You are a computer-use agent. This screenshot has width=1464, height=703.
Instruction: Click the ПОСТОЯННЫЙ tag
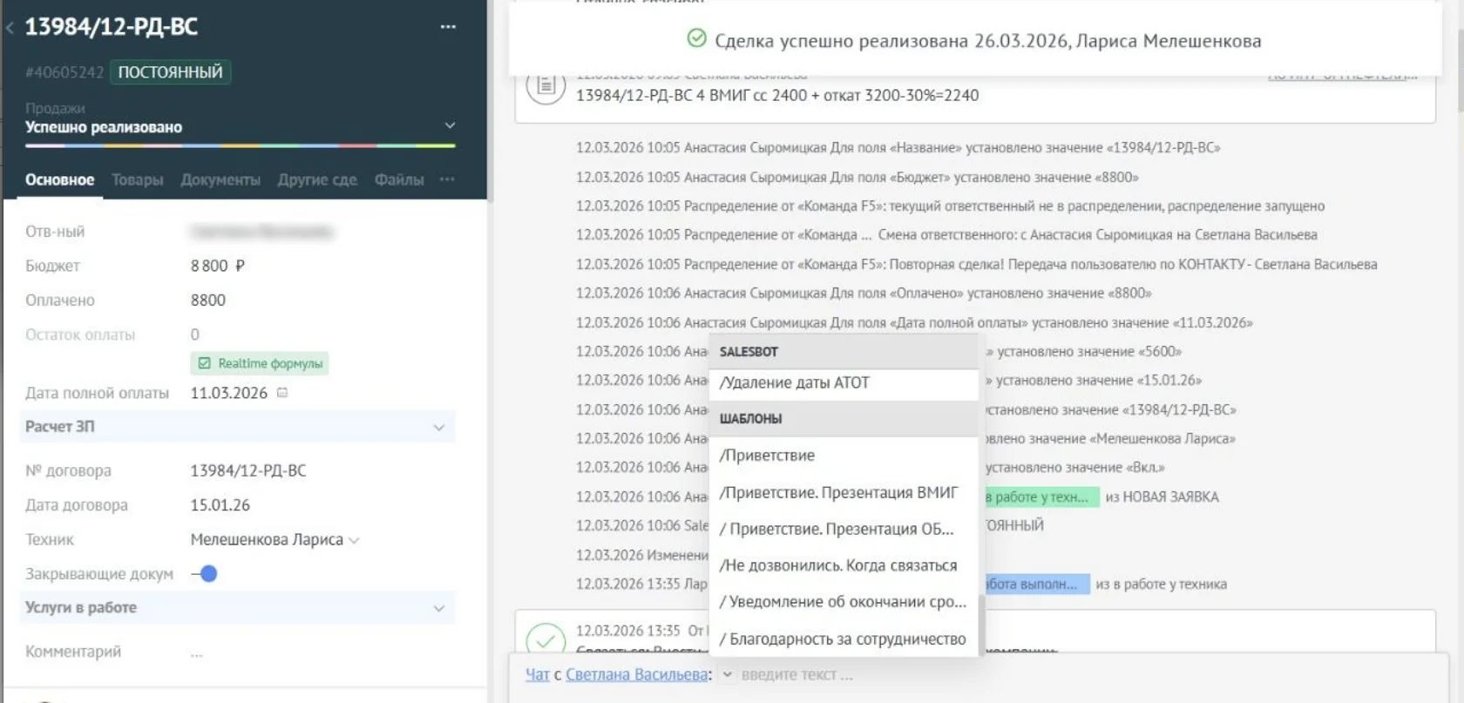point(170,72)
